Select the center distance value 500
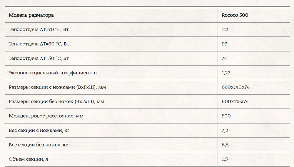 226,116
